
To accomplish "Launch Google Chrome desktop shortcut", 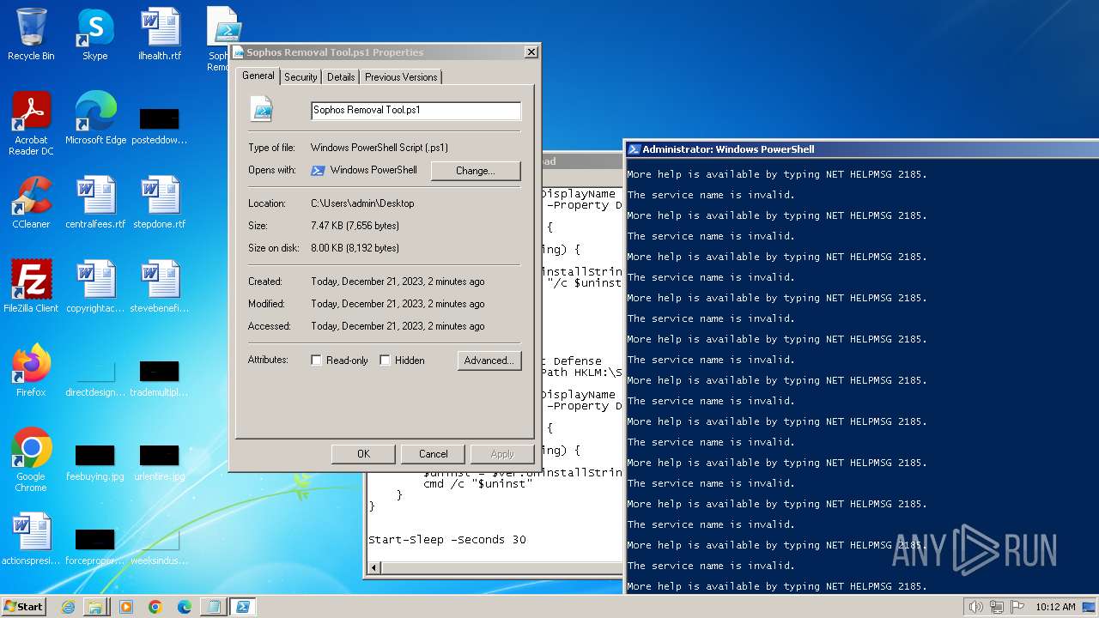I will pyautogui.click(x=31, y=460).
